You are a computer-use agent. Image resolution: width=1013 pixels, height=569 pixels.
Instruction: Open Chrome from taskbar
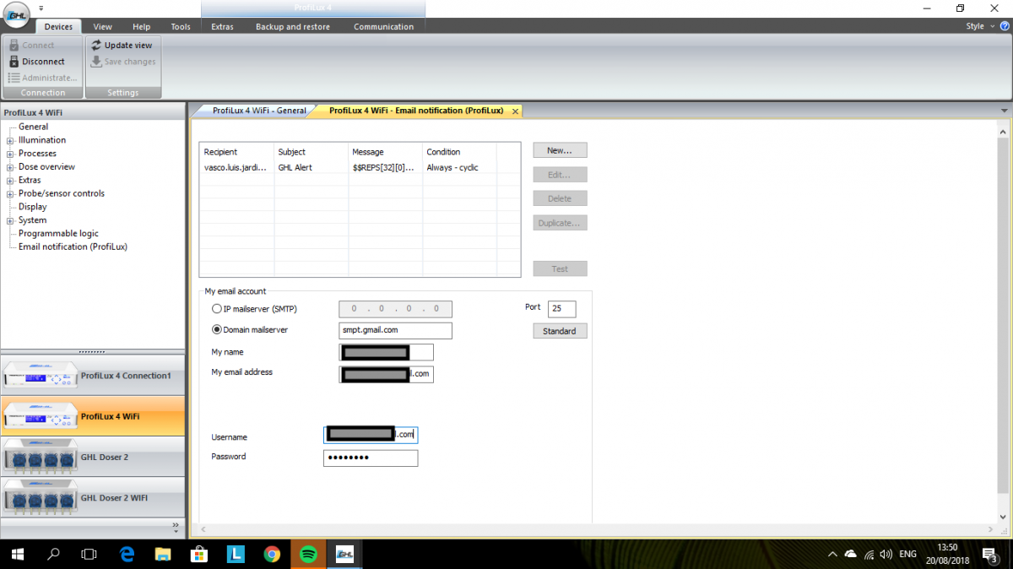pos(272,555)
